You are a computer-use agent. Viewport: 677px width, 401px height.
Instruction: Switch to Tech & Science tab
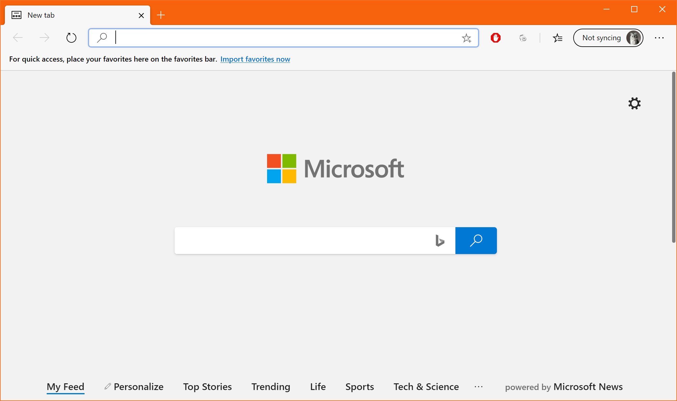click(x=426, y=387)
